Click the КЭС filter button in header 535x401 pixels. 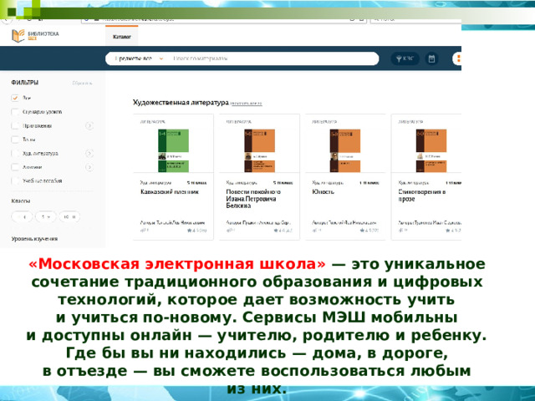point(405,58)
